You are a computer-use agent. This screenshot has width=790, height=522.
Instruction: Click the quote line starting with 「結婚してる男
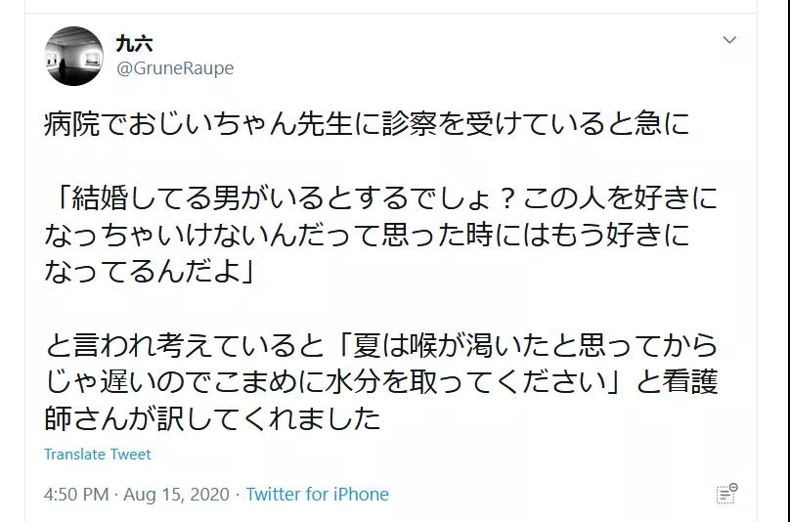pos(381,198)
